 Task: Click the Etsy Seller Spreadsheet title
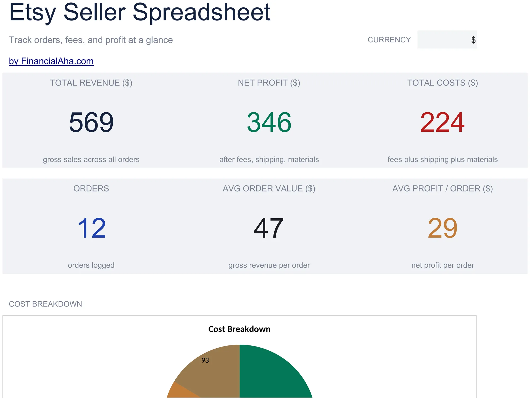(140, 12)
